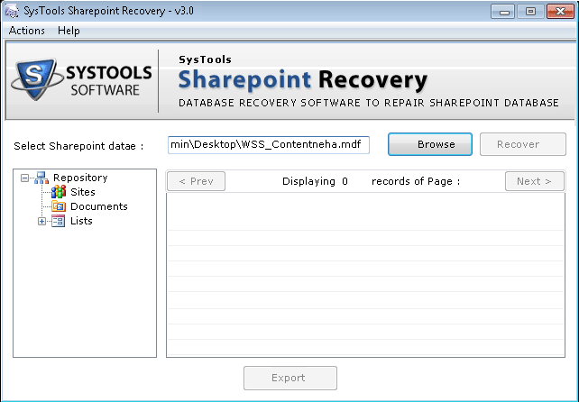Click the Export button
The image size is (579, 402).
tap(290, 378)
